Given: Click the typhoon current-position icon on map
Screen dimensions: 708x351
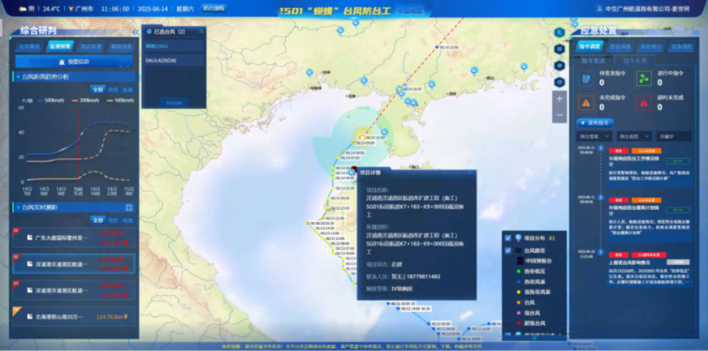Looking at the screenshot, I should coord(361,137).
